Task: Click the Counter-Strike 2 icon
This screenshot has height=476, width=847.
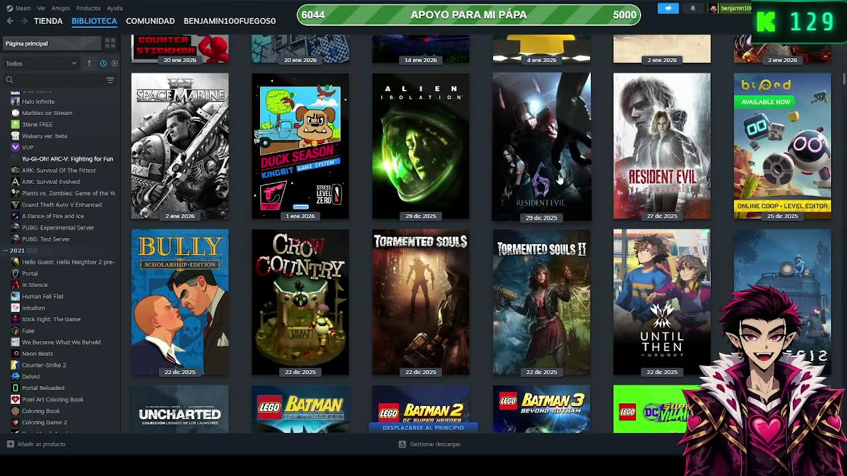Action: pos(15,365)
